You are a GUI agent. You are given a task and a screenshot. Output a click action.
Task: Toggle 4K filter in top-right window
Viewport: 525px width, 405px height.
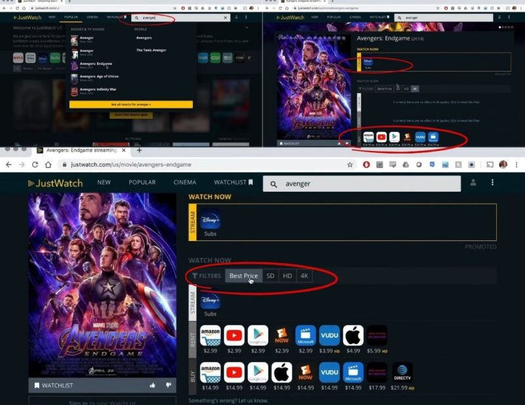coord(415,89)
